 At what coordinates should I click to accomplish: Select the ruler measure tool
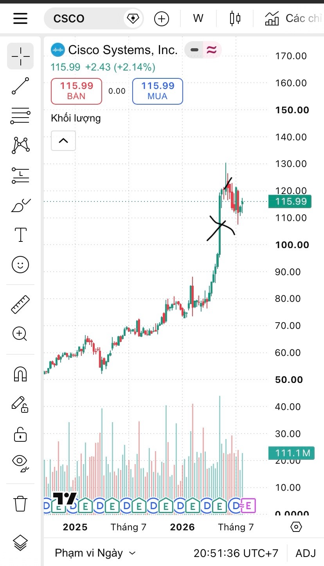click(x=20, y=305)
